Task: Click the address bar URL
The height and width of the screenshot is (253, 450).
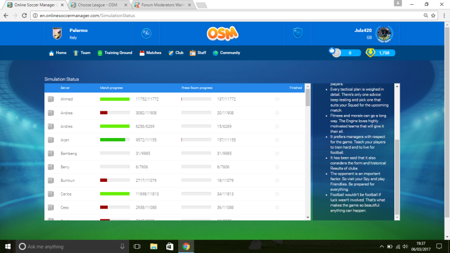Action: 87,15
